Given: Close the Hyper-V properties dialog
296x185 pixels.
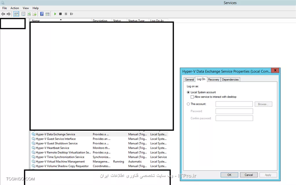Looking at the screenshot, I should pos(275,70).
